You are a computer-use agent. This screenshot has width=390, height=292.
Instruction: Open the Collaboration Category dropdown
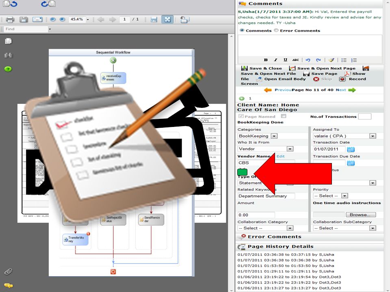pyautogui.click(x=290, y=228)
